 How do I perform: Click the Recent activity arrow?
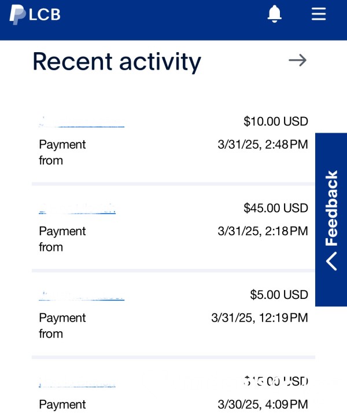click(x=297, y=60)
